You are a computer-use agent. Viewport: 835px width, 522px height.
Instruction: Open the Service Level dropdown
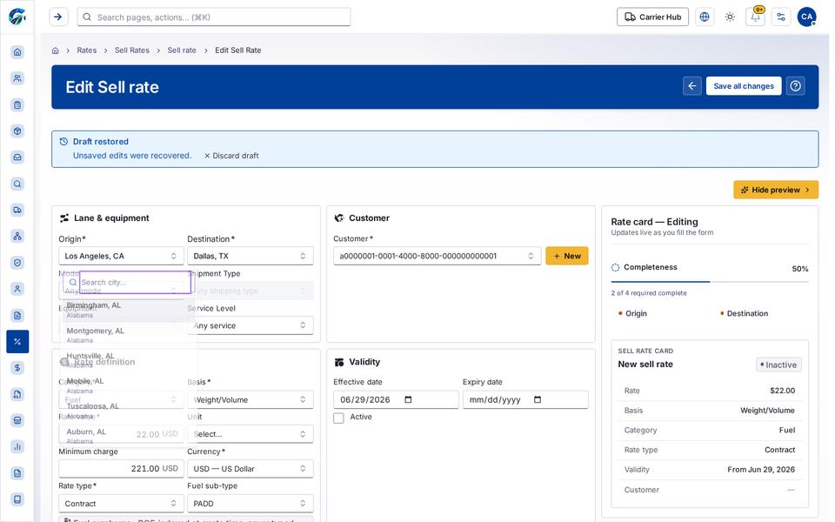coord(250,325)
